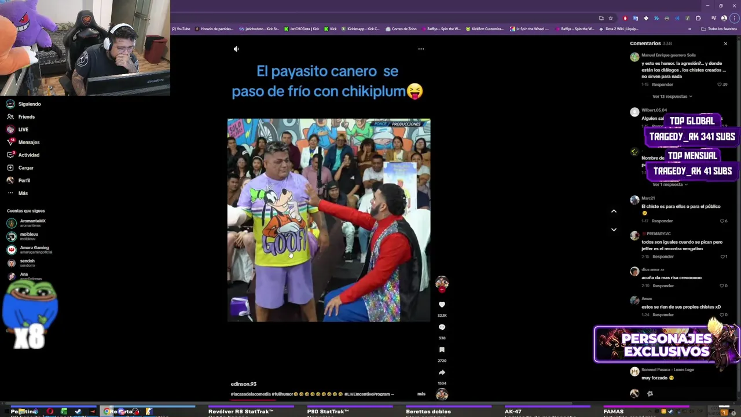741x417 pixels.
Task: Open the Amaru Gaming followed account
Action: point(29,250)
